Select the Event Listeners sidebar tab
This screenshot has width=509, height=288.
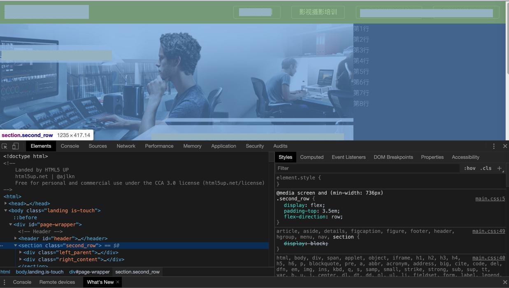(x=349, y=157)
